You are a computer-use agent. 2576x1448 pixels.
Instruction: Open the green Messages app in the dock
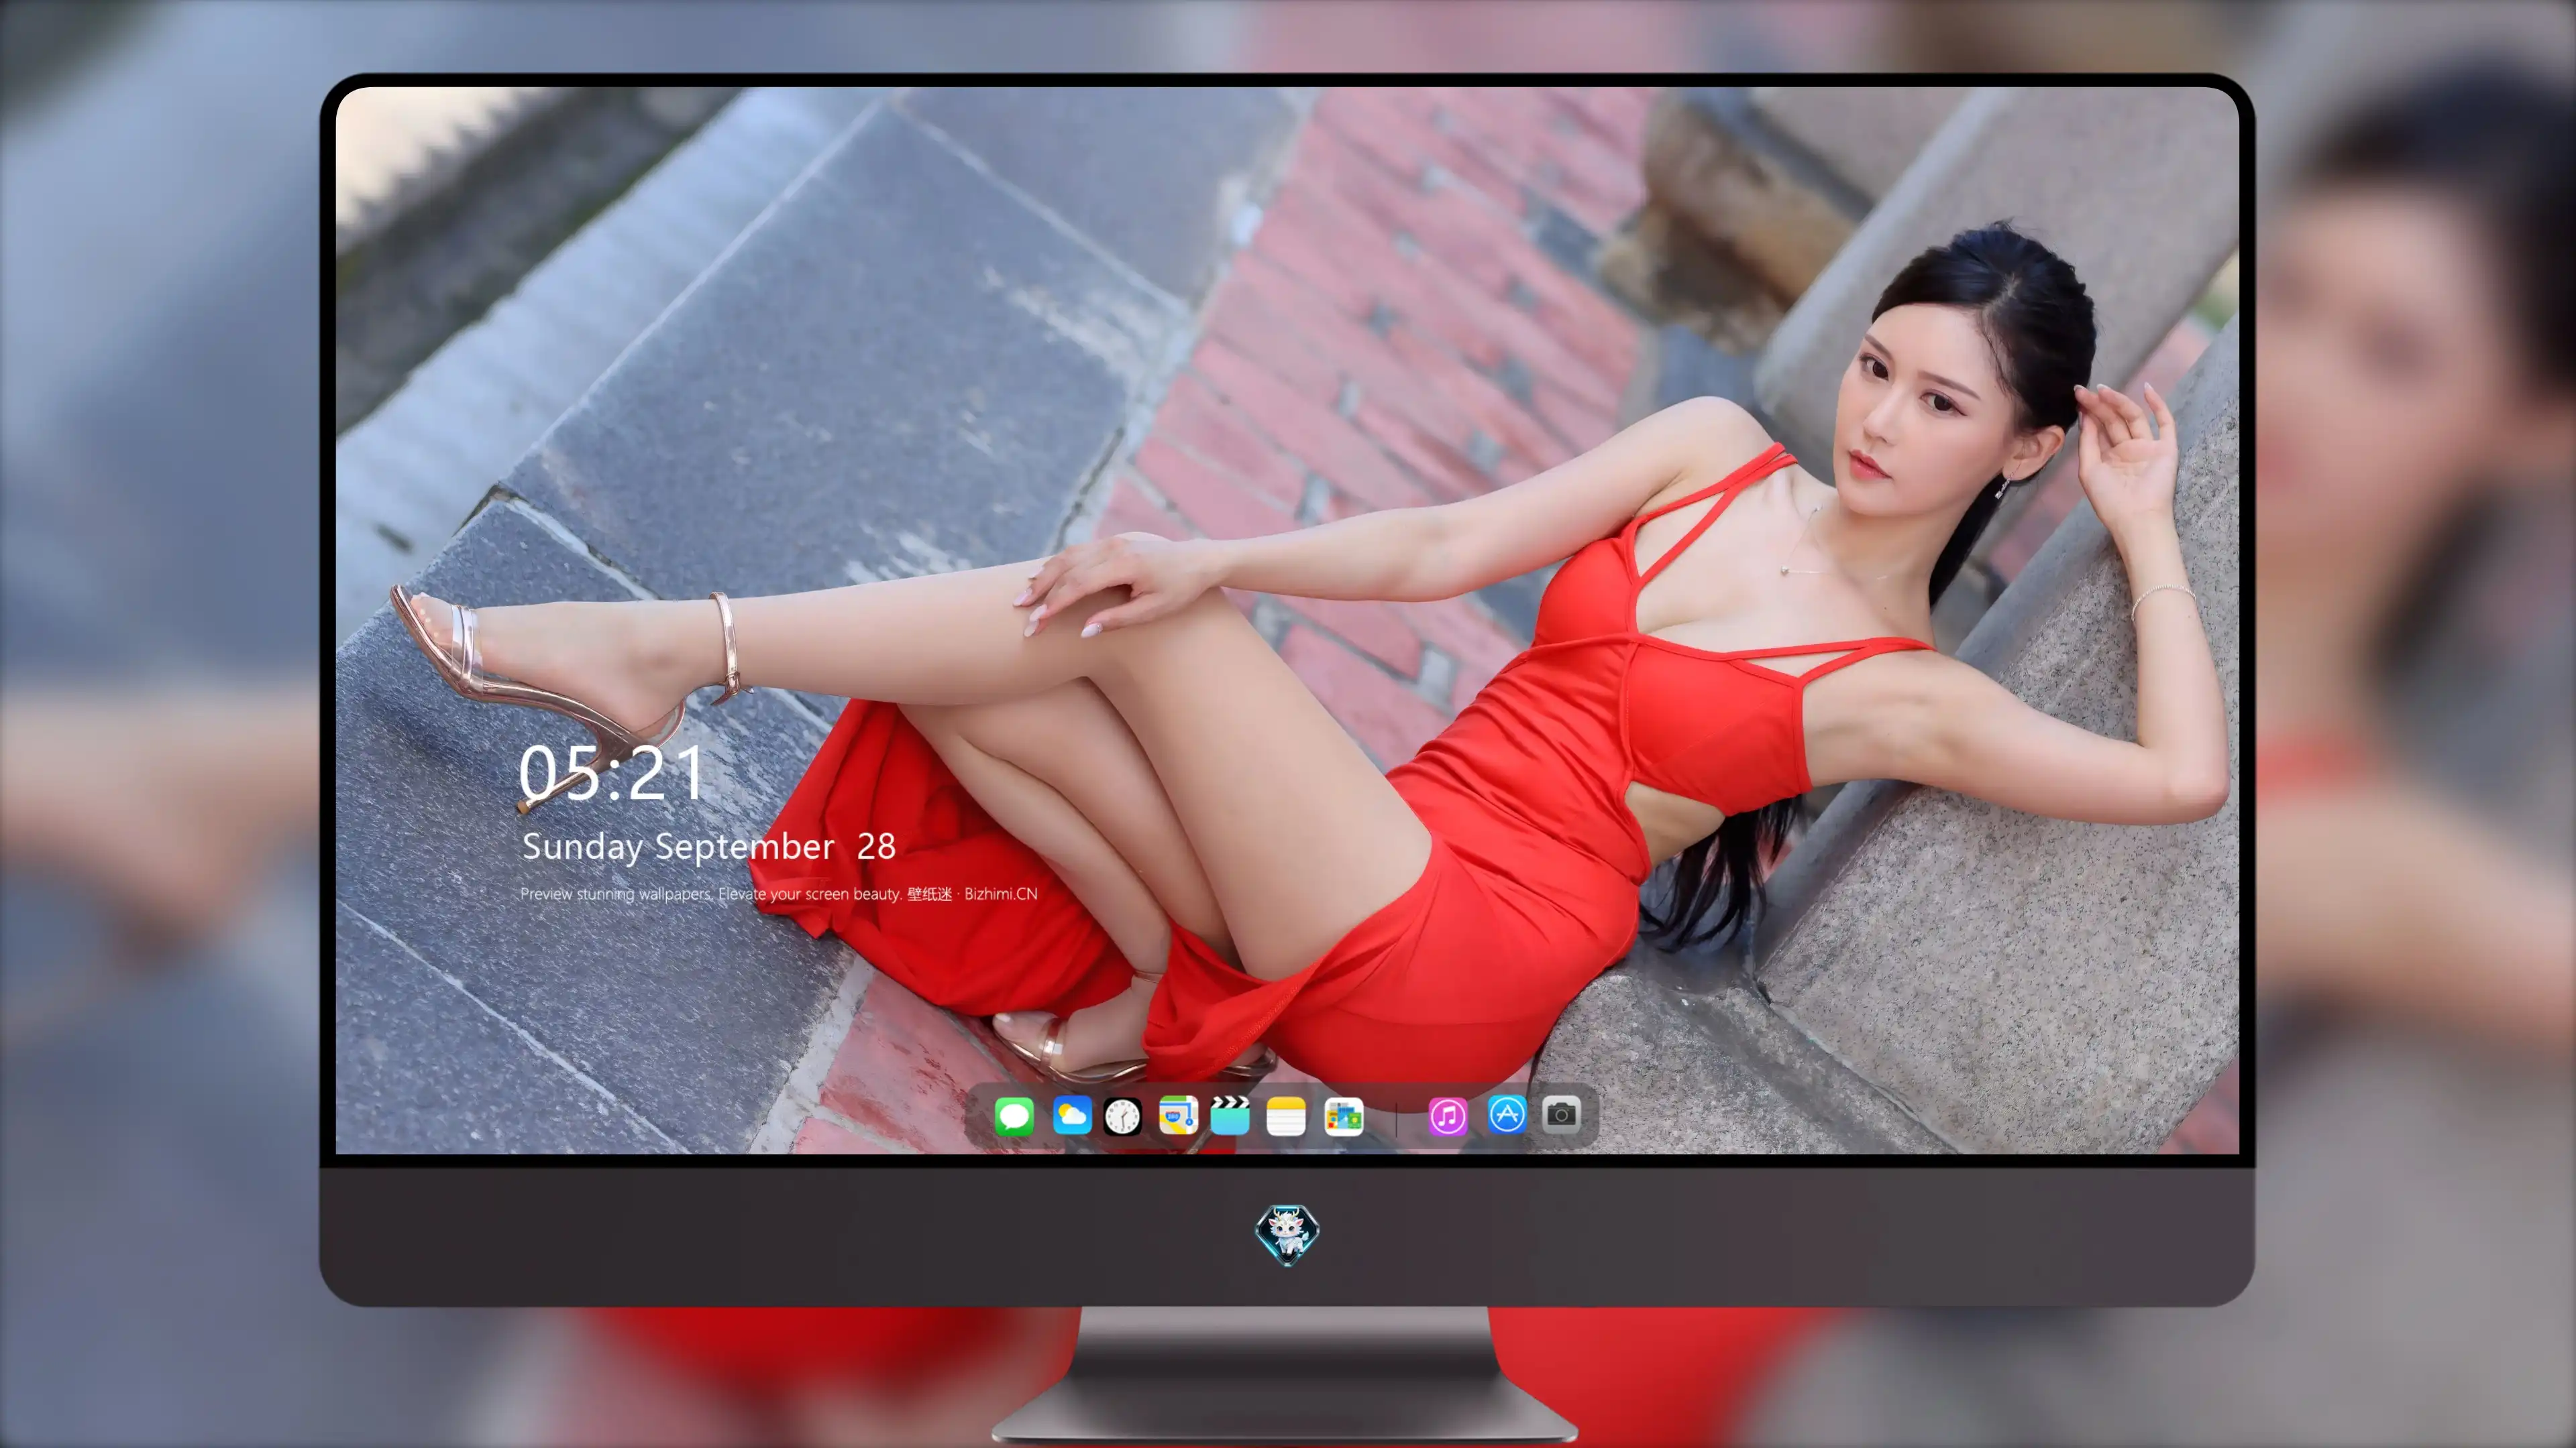1014,1115
